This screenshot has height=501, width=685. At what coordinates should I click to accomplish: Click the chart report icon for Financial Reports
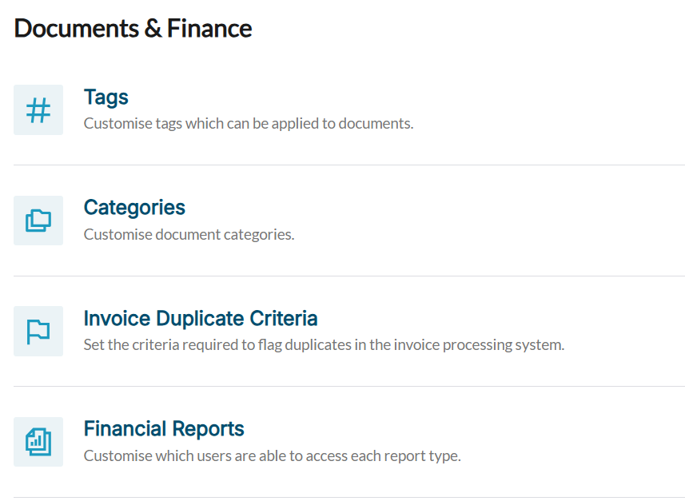pos(38,442)
